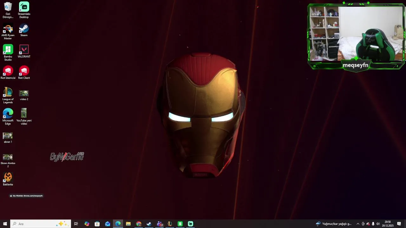The height and width of the screenshot is (228, 406).
Task: Open the Outlook mail taskbar icon
Action: pyautogui.click(x=108, y=224)
